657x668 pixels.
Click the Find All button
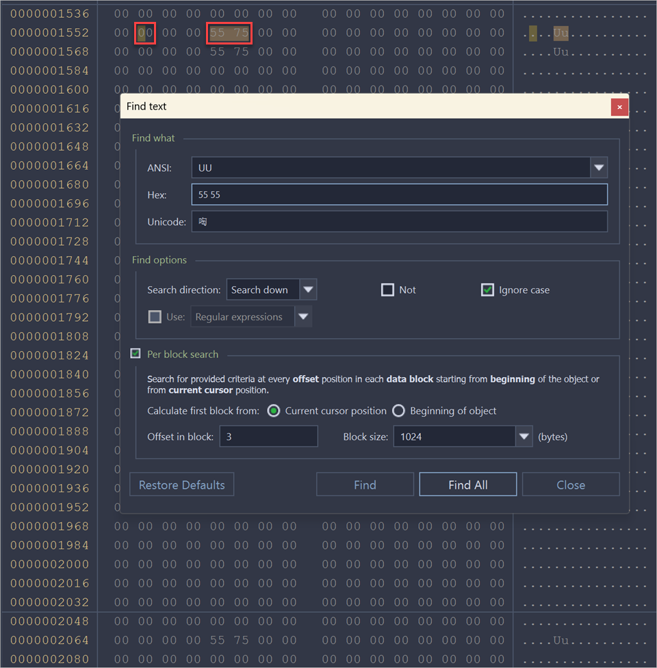(x=468, y=485)
